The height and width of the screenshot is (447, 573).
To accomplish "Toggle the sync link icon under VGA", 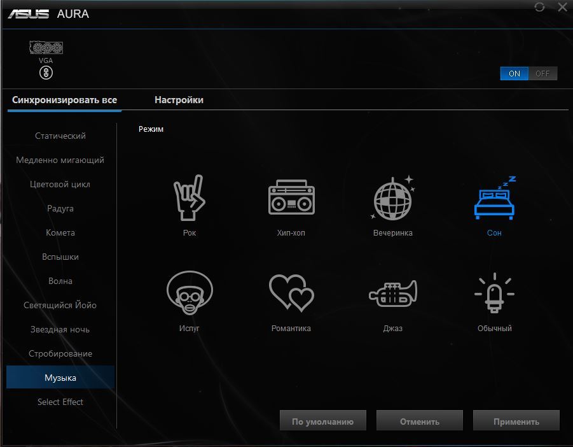I will 46,73.
